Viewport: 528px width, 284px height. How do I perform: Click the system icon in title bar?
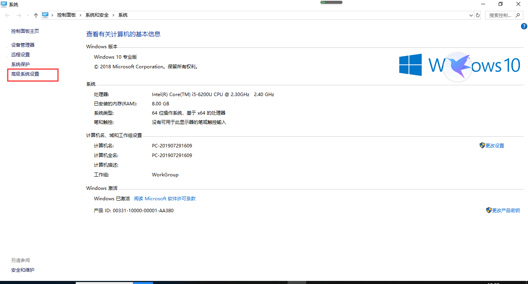click(x=4, y=4)
